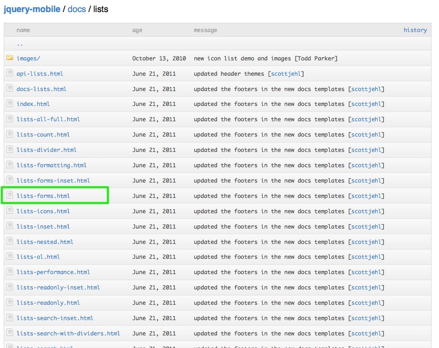The image size is (439, 348).
Task: Click scottjehl in the lists-search-with-dividers.html row
Action: tap(366, 334)
